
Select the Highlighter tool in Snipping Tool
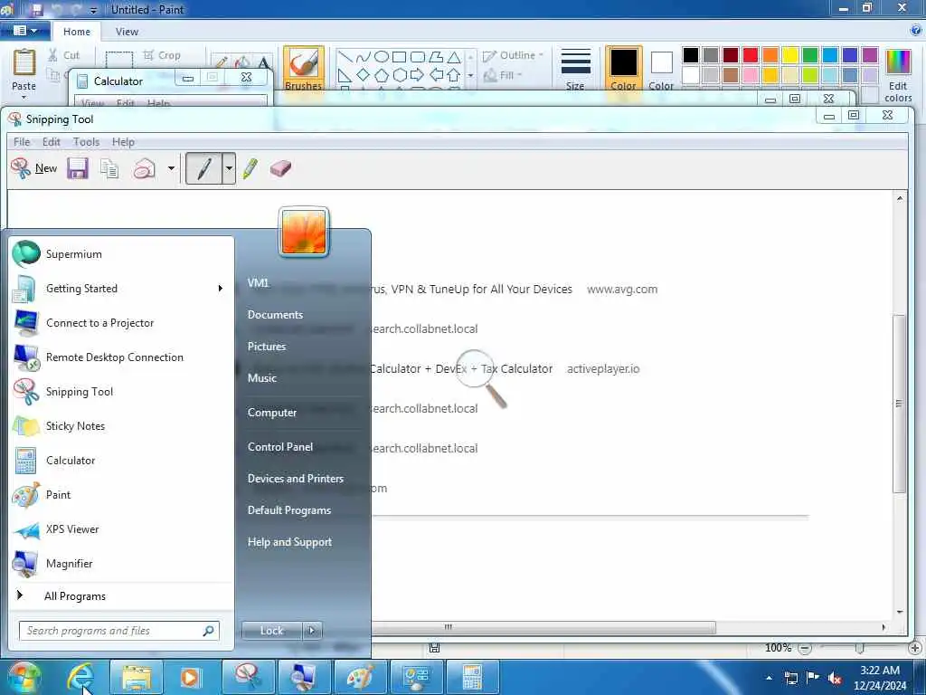(250, 168)
